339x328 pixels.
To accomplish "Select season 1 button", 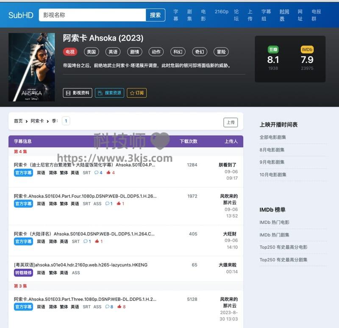I will [x=66, y=121].
